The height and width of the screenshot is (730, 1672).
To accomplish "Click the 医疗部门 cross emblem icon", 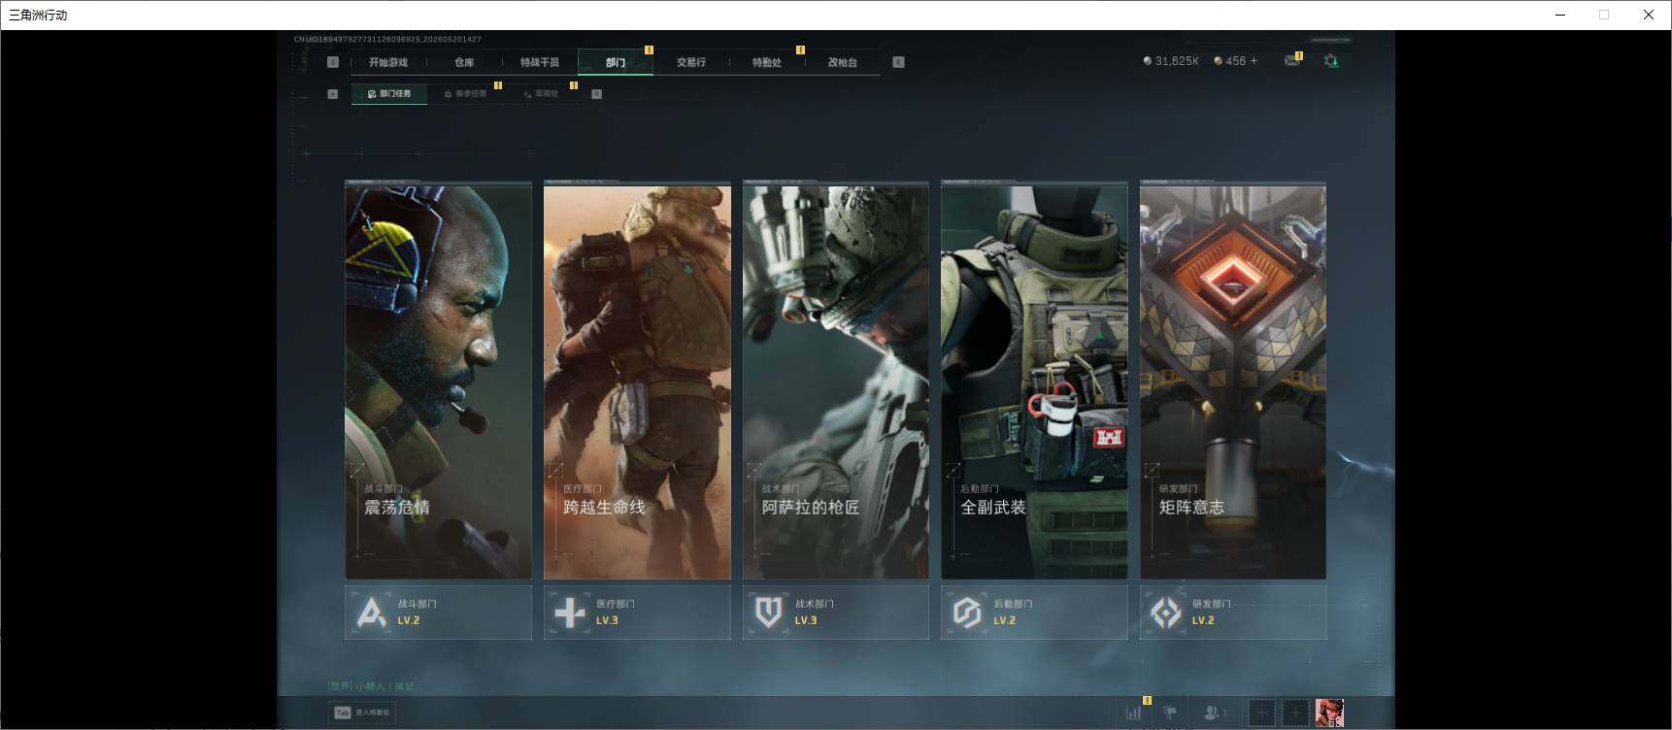I will pyautogui.click(x=570, y=613).
